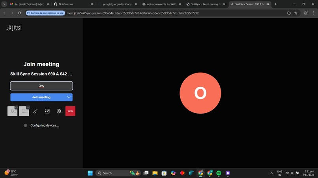Toggle the camera button
Image resolution: width=318 pixels, height=178 pixels.
coord(24,111)
